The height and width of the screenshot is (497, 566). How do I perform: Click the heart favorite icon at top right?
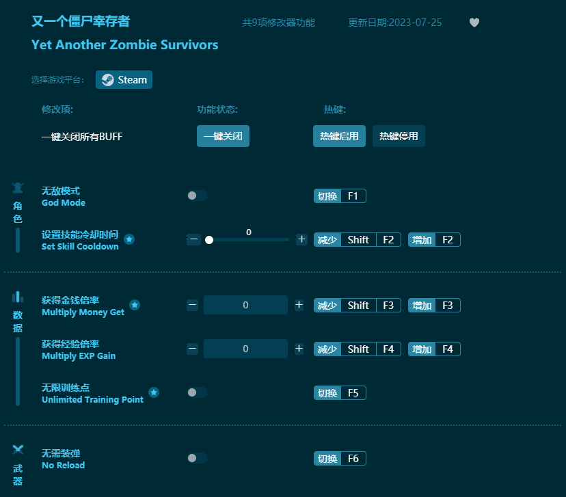tap(474, 23)
